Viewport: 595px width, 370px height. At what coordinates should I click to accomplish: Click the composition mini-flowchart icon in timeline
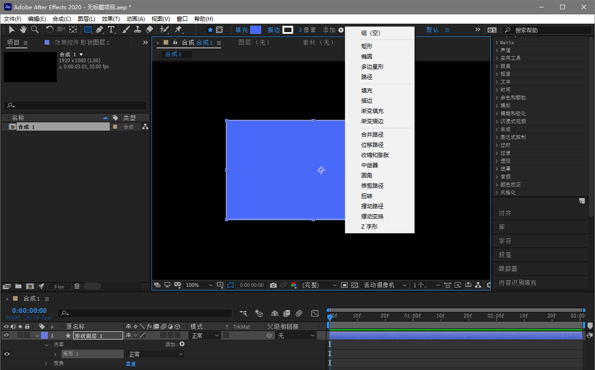pos(243,313)
